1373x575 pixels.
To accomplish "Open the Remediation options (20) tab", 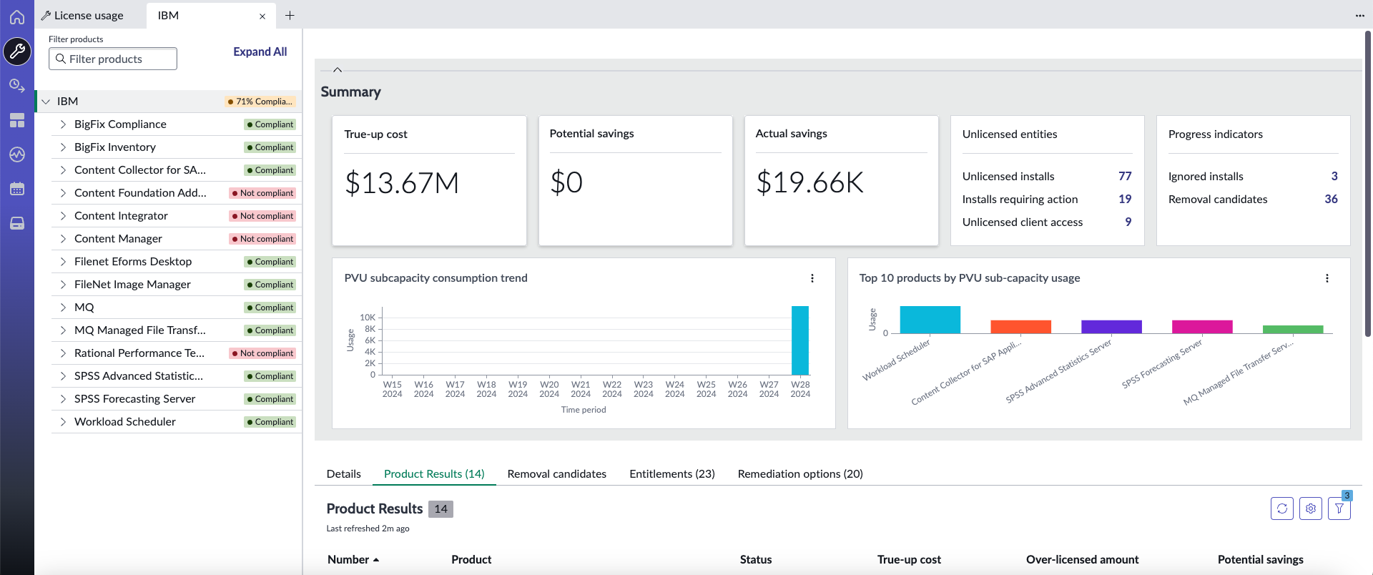I will coord(800,473).
